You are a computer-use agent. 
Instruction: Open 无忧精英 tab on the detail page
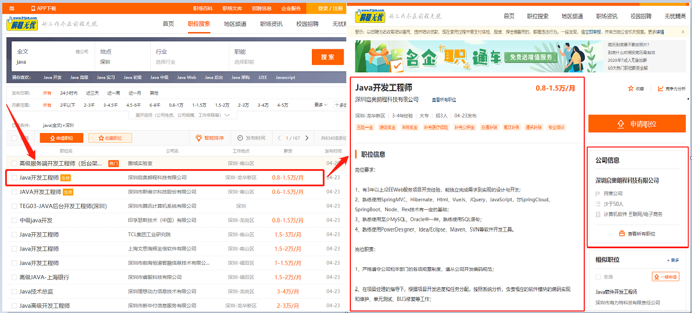click(675, 16)
